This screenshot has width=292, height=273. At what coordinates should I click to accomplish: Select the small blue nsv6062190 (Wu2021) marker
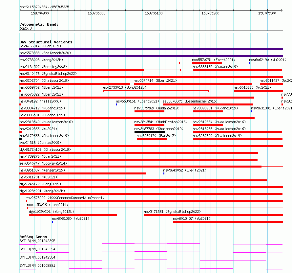coord(250,63)
